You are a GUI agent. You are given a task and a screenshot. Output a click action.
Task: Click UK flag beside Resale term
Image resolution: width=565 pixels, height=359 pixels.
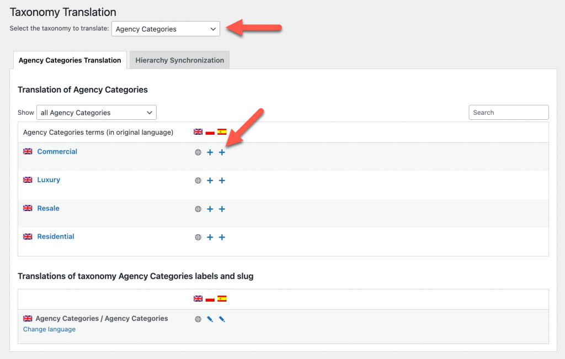pyautogui.click(x=28, y=208)
